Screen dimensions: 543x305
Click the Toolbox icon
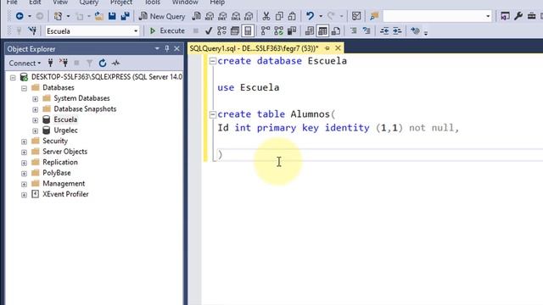coord(531,16)
